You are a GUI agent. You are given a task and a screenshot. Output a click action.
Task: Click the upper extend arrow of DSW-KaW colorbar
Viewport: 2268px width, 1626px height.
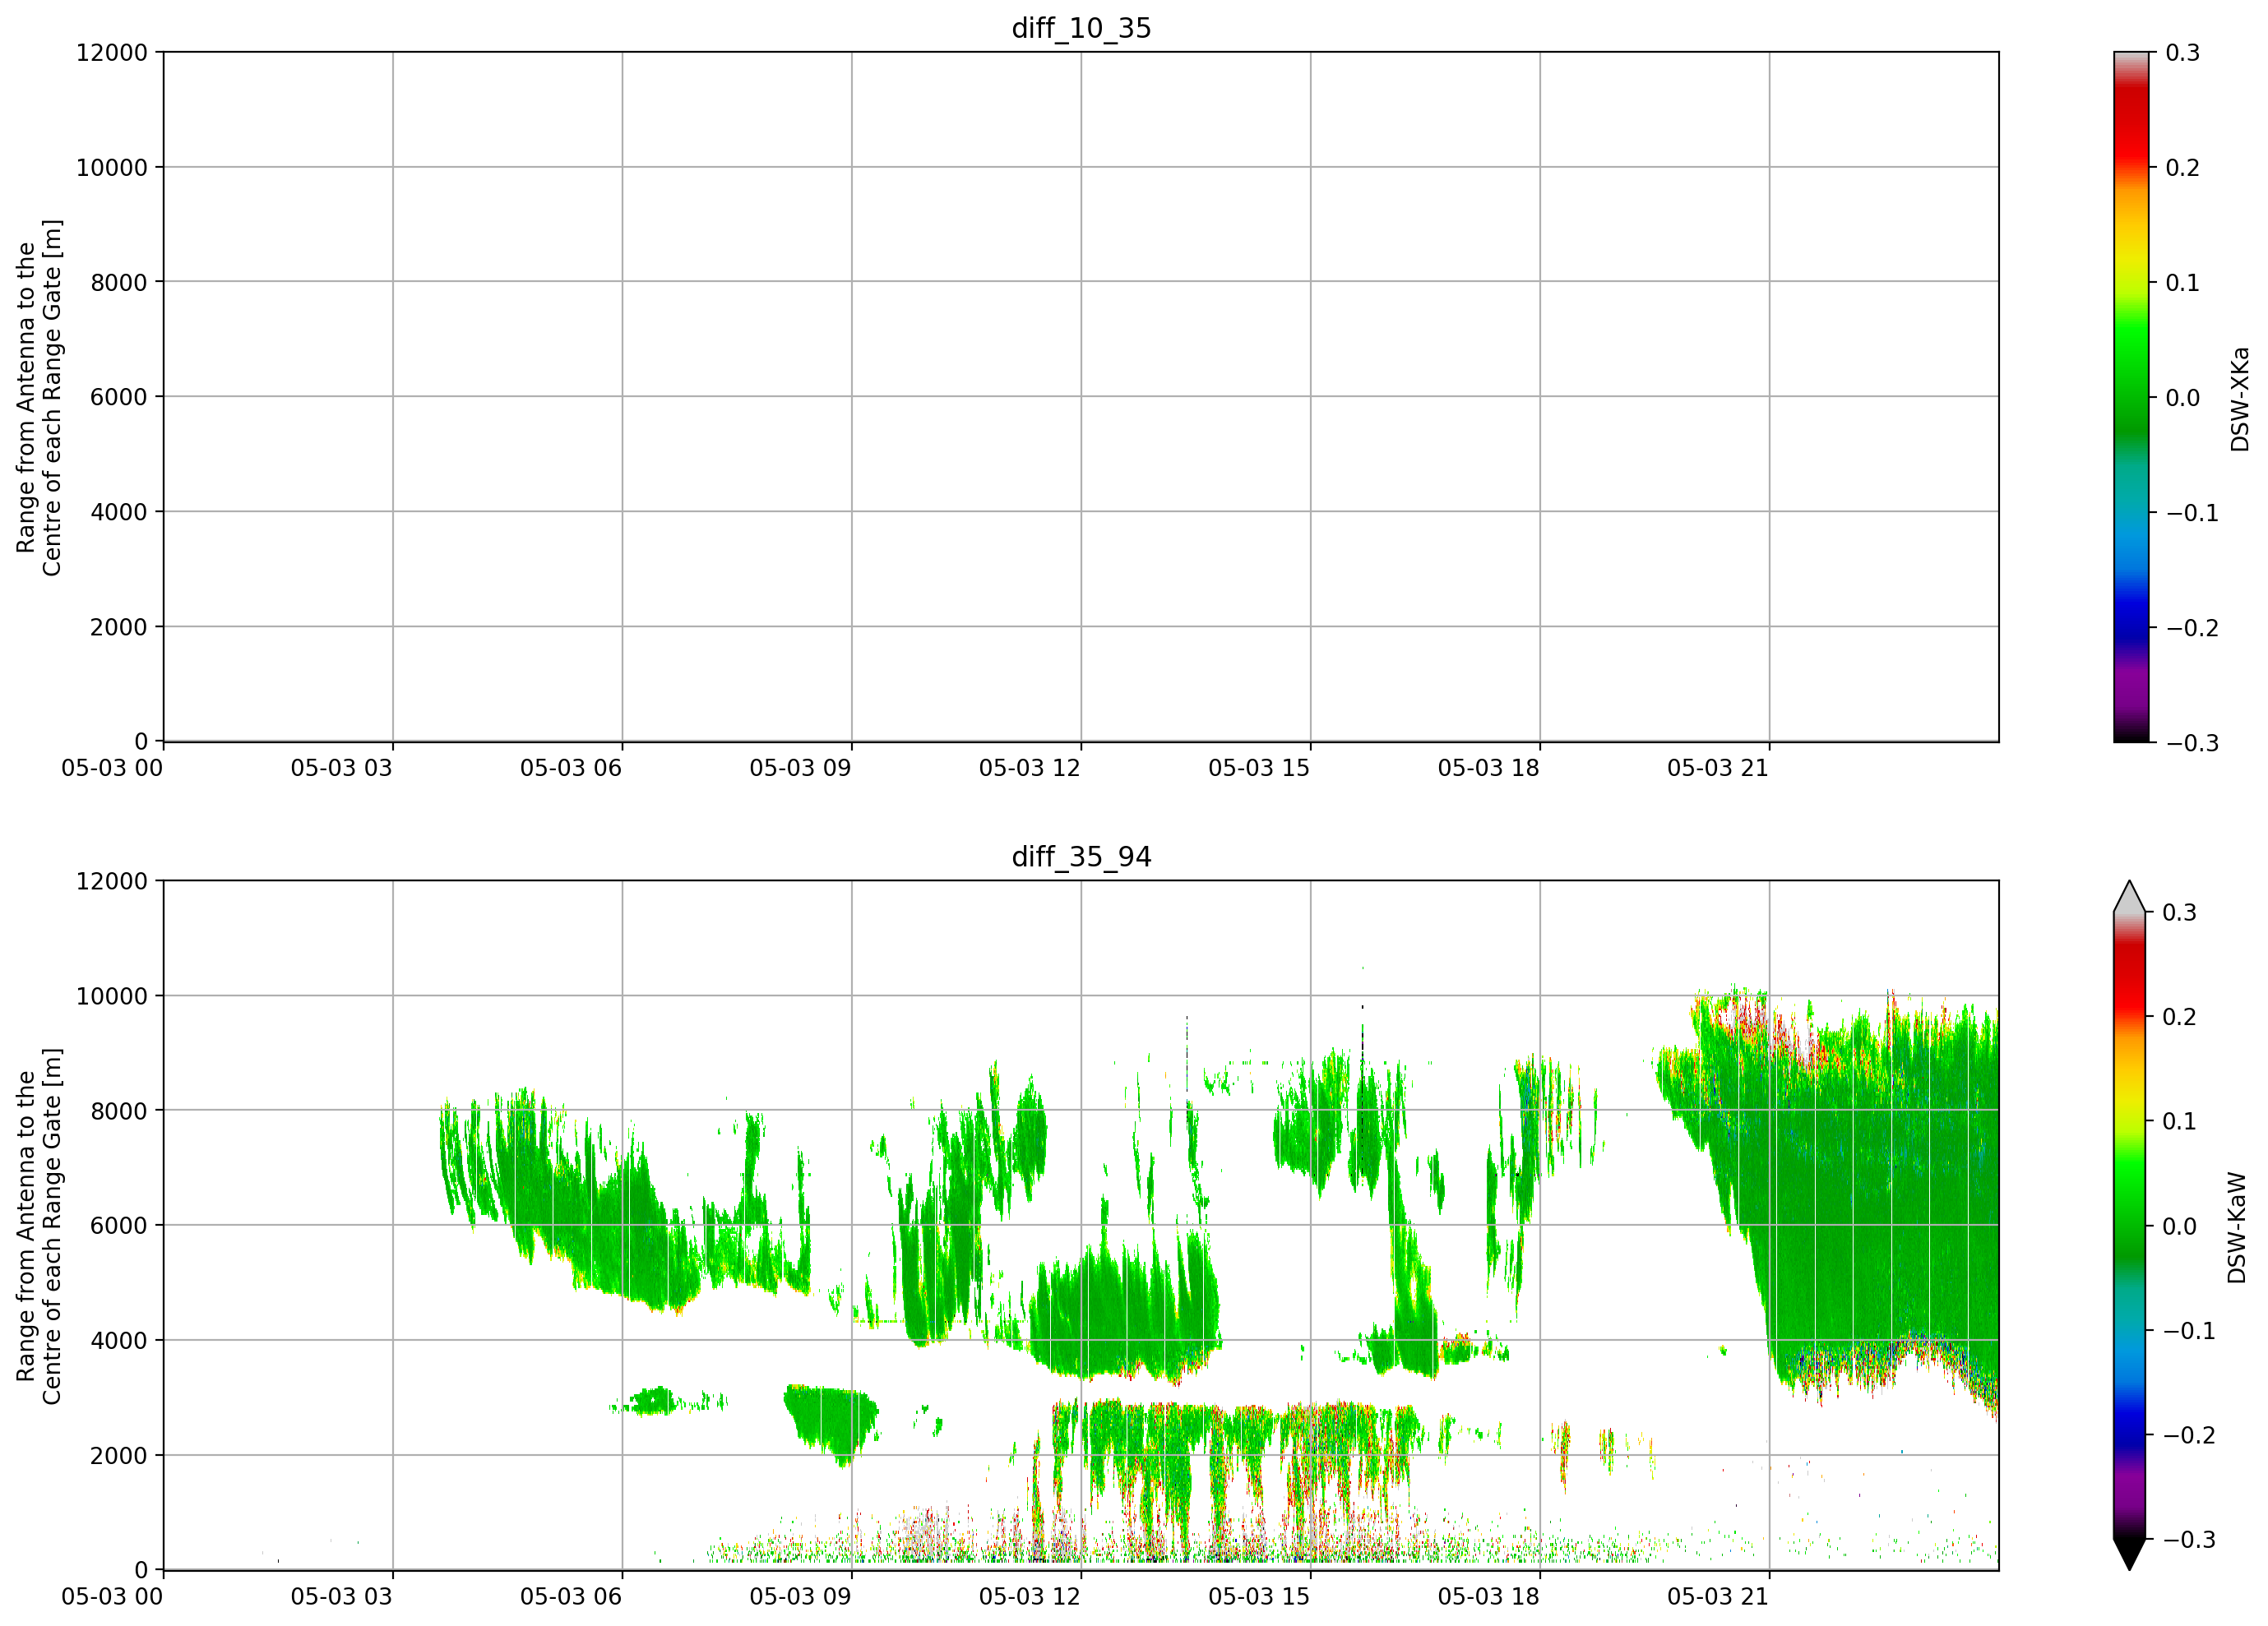pyautogui.click(x=2130, y=897)
